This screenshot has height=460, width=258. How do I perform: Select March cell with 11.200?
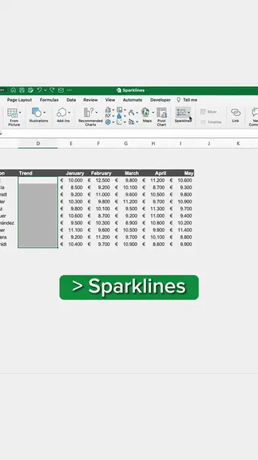pyautogui.click(x=126, y=201)
